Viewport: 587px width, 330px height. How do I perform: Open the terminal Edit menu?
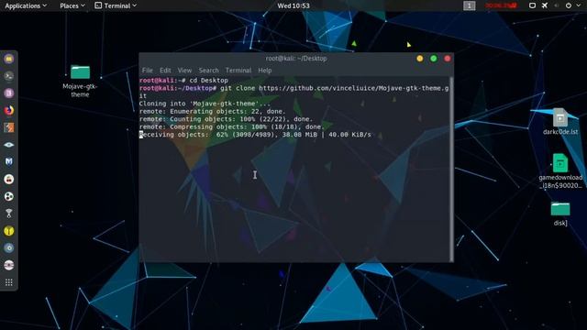click(x=165, y=71)
